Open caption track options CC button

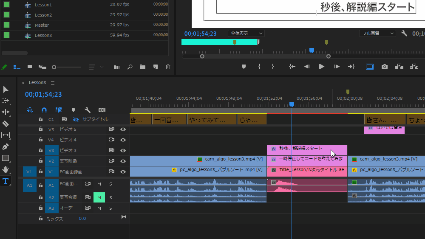click(102, 110)
